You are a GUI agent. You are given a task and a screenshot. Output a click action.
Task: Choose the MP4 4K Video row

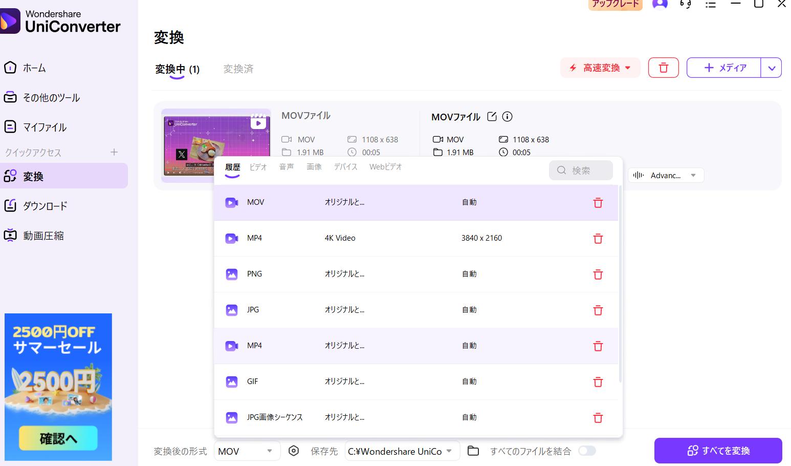[x=416, y=238]
